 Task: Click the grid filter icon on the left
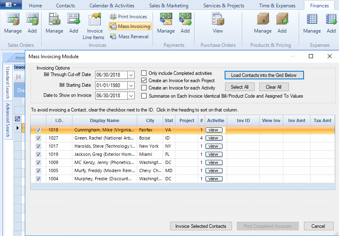[x=17, y=119]
